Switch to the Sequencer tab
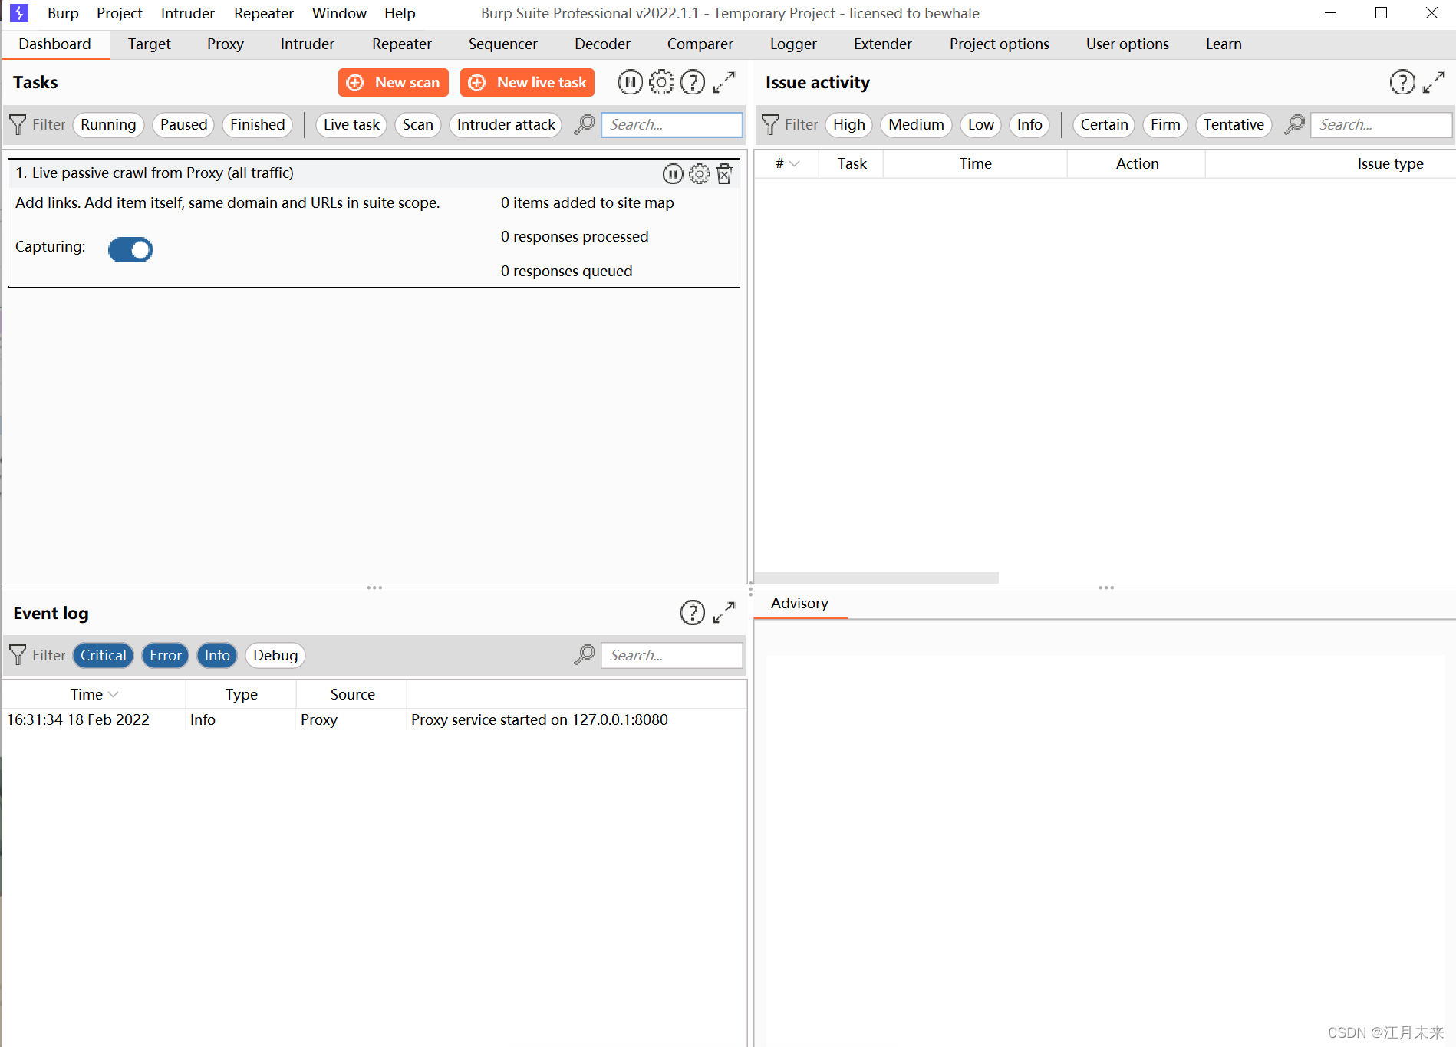The image size is (1456, 1047). tap(503, 44)
